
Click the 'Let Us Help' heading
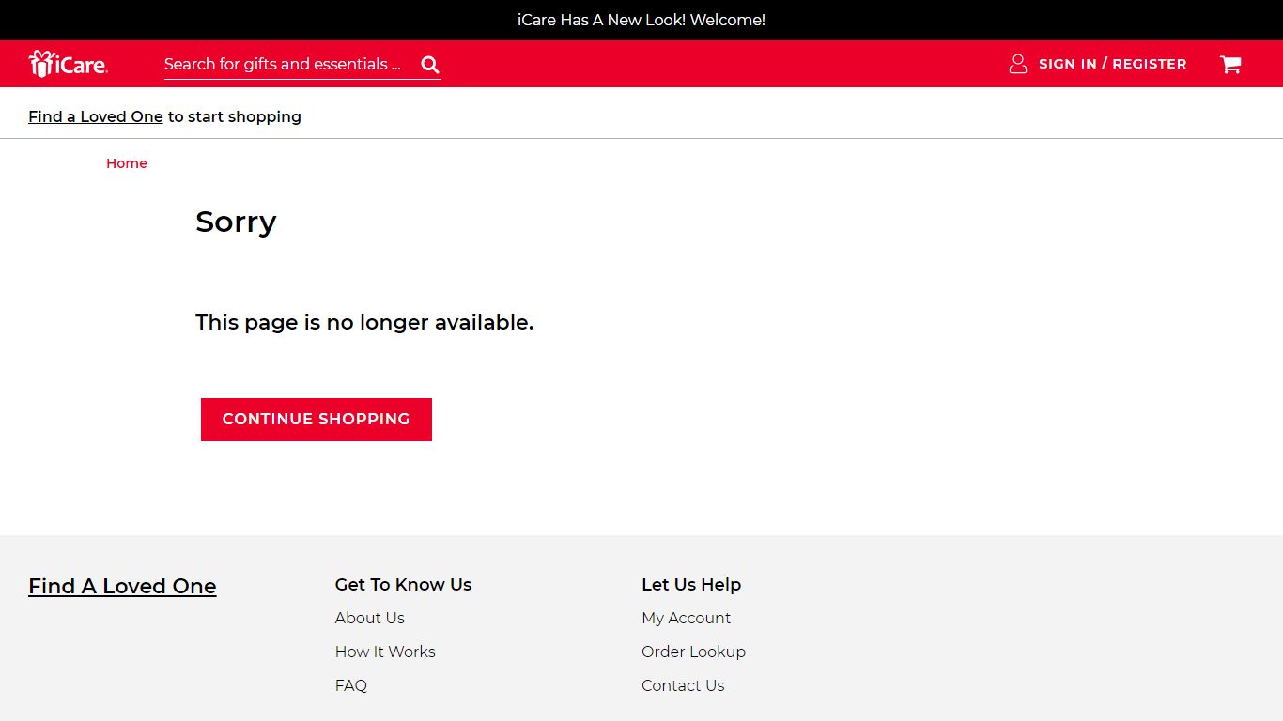[x=691, y=584]
